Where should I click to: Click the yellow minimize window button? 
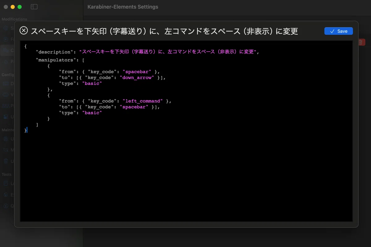pyautogui.click(x=13, y=7)
